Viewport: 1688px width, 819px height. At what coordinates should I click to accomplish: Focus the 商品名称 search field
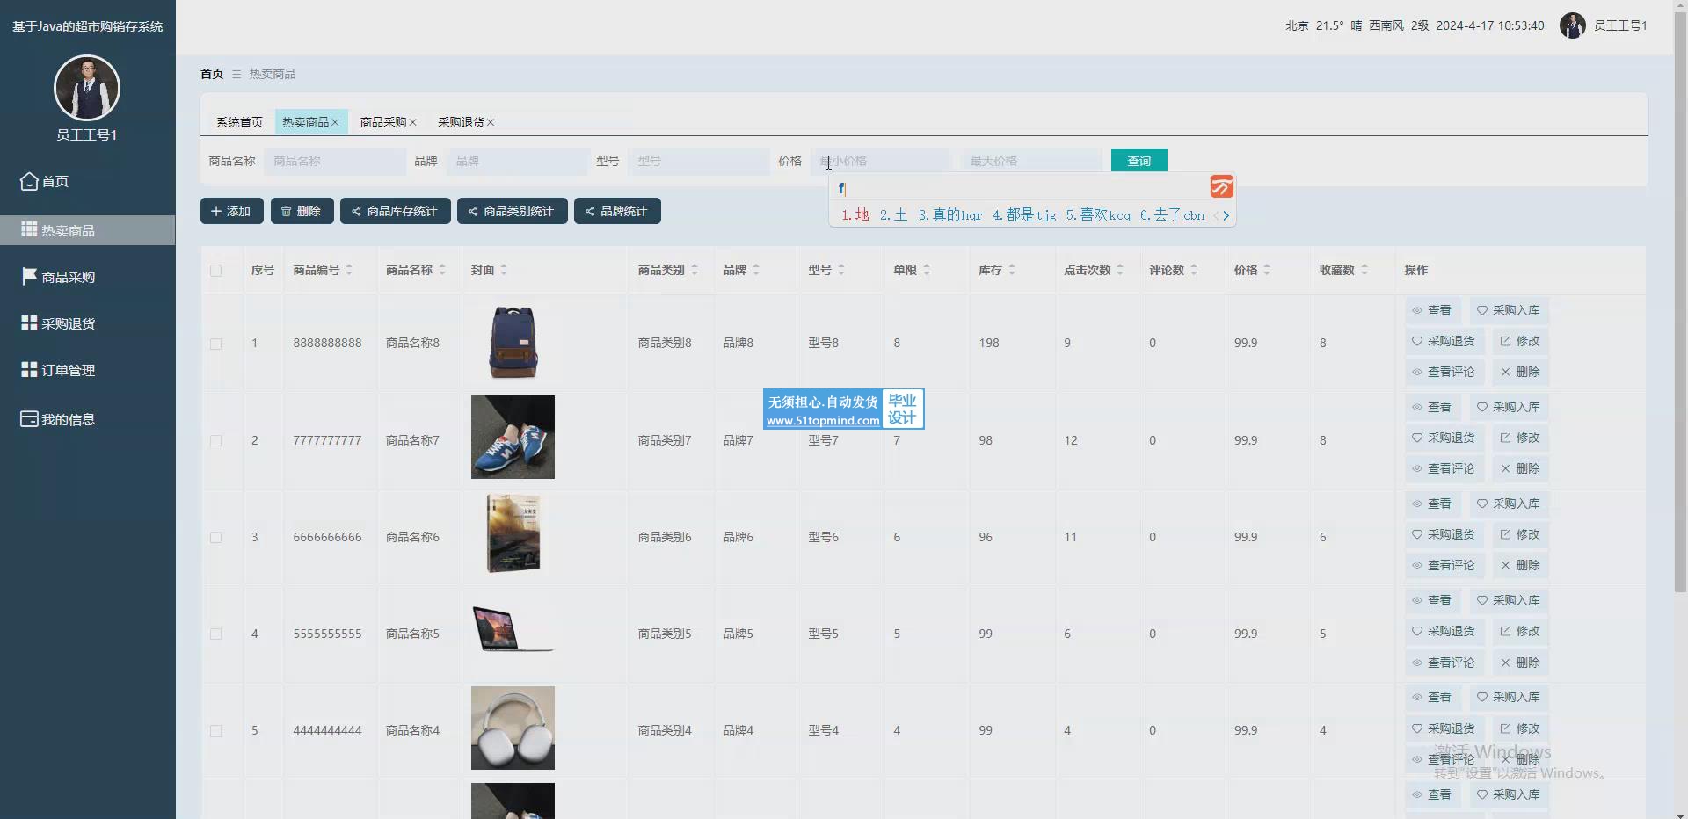(334, 161)
